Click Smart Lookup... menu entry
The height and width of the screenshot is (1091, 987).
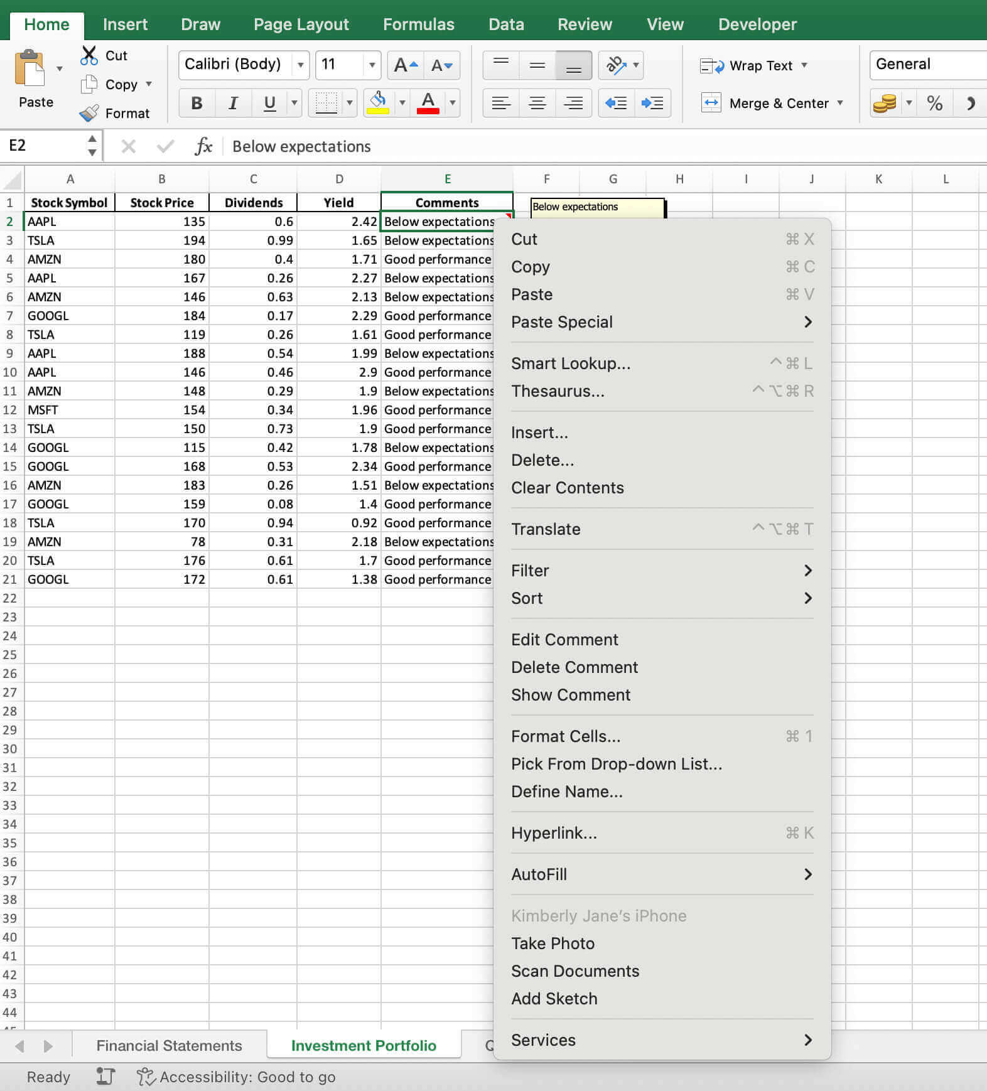tap(662, 363)
